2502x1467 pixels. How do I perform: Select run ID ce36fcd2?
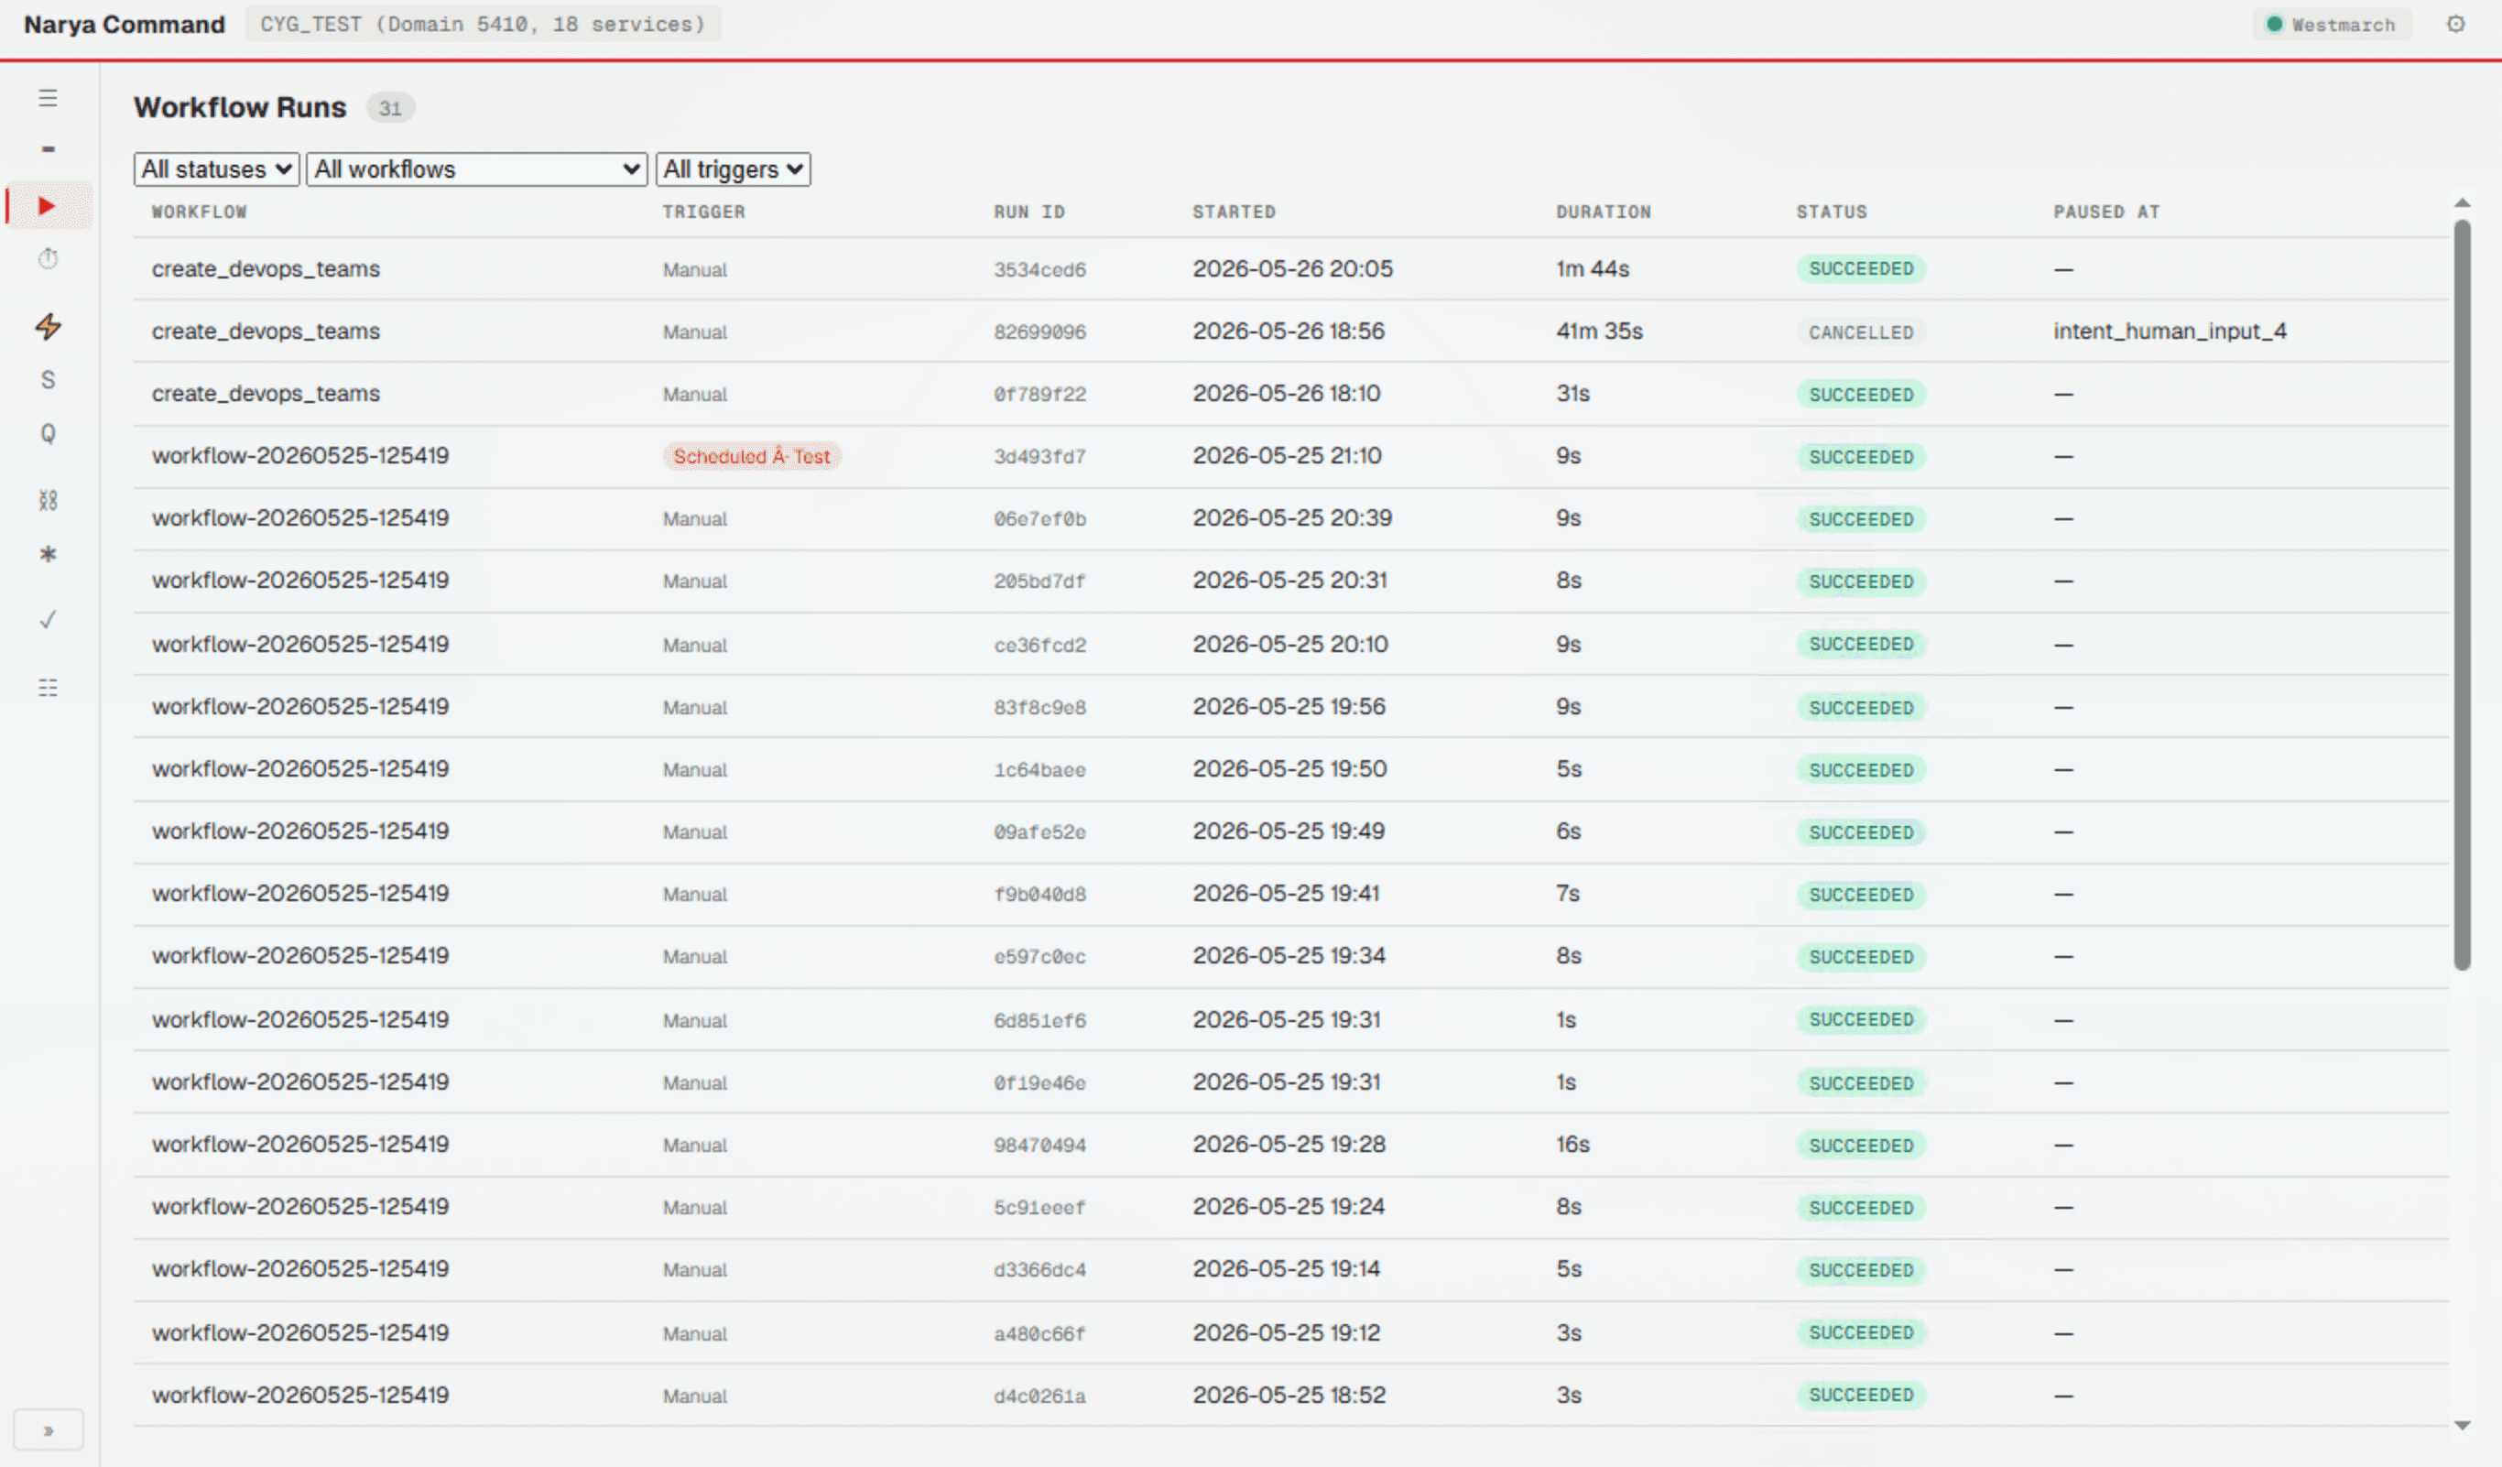[1039, 646]
